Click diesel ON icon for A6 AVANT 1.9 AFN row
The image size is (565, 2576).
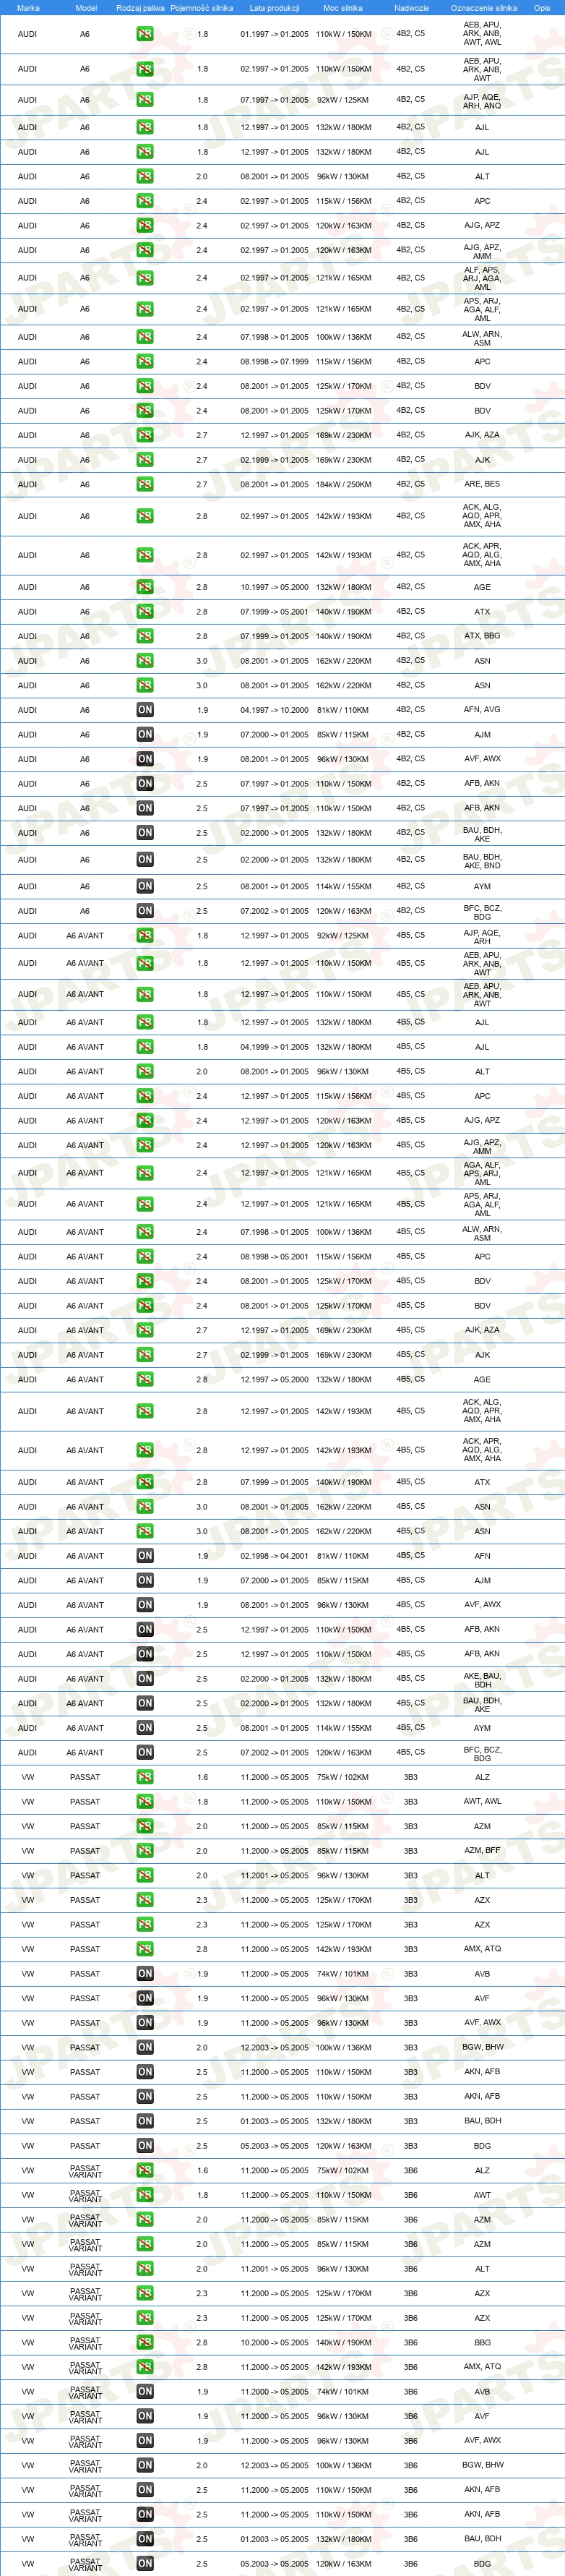click(x=145, y=1556)
